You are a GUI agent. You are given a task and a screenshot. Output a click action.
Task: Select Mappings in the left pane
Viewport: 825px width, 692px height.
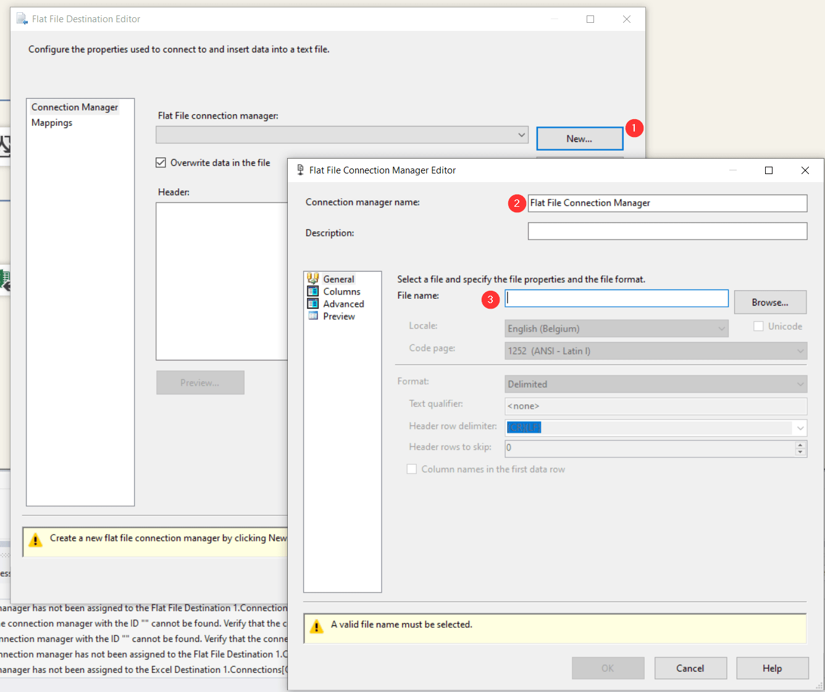pos(52,123)
